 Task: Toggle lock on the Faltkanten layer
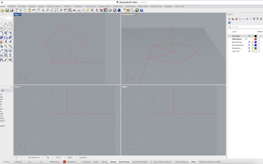[252, 48]
